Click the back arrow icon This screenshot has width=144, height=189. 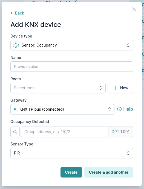click(x=12, y=13)
